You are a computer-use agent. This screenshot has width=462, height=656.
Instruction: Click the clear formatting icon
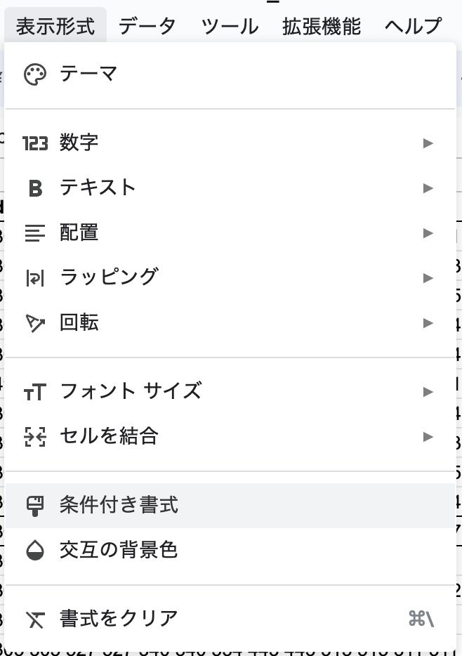point(35,619)
